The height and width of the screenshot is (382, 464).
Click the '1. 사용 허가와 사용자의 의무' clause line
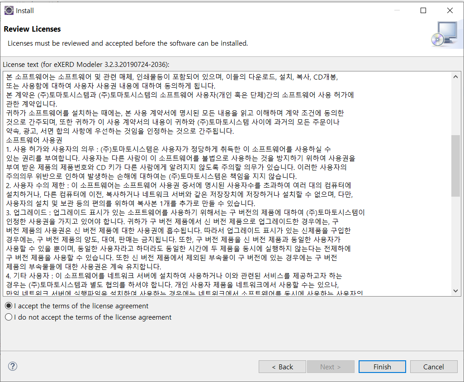(x=168, y=149)
